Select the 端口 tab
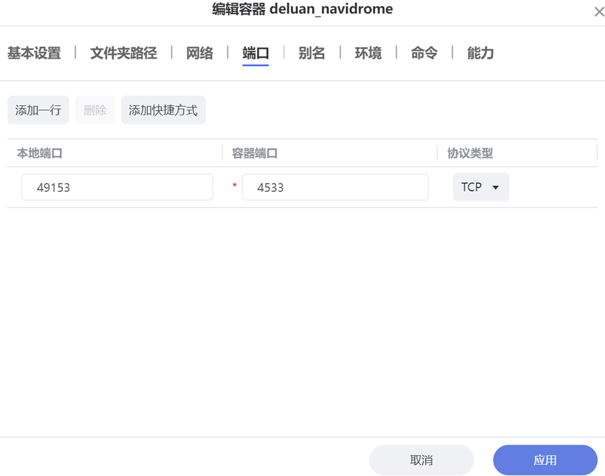 point(256,53)
